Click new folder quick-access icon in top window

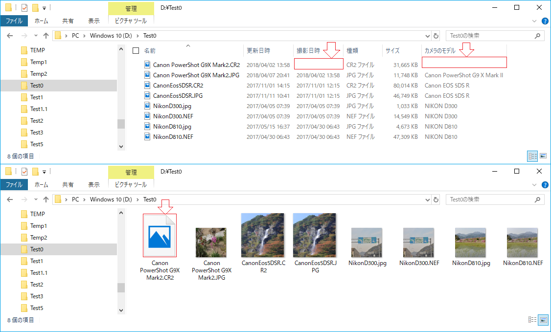coord(35,7)
